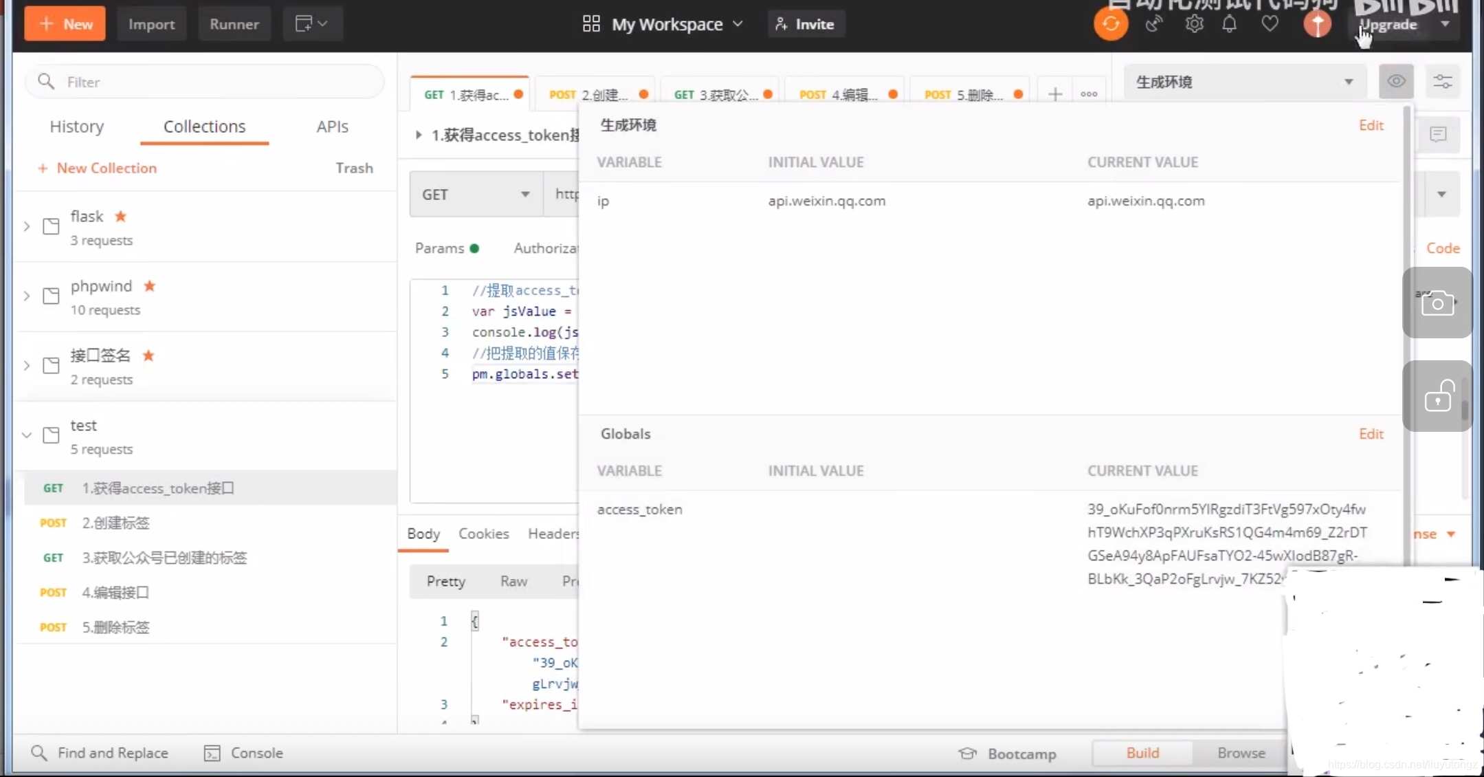Open the comments icon

click(1438, 134)
